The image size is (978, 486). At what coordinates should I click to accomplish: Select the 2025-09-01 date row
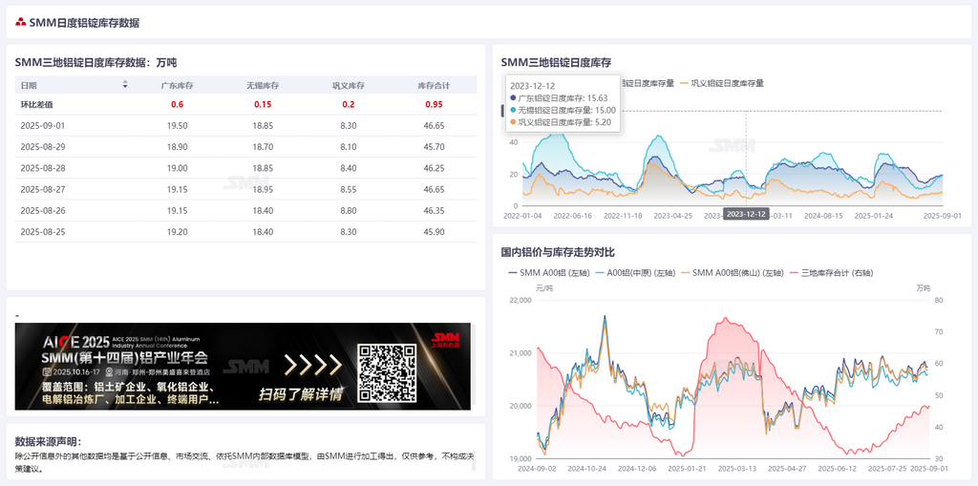point(245,125)
